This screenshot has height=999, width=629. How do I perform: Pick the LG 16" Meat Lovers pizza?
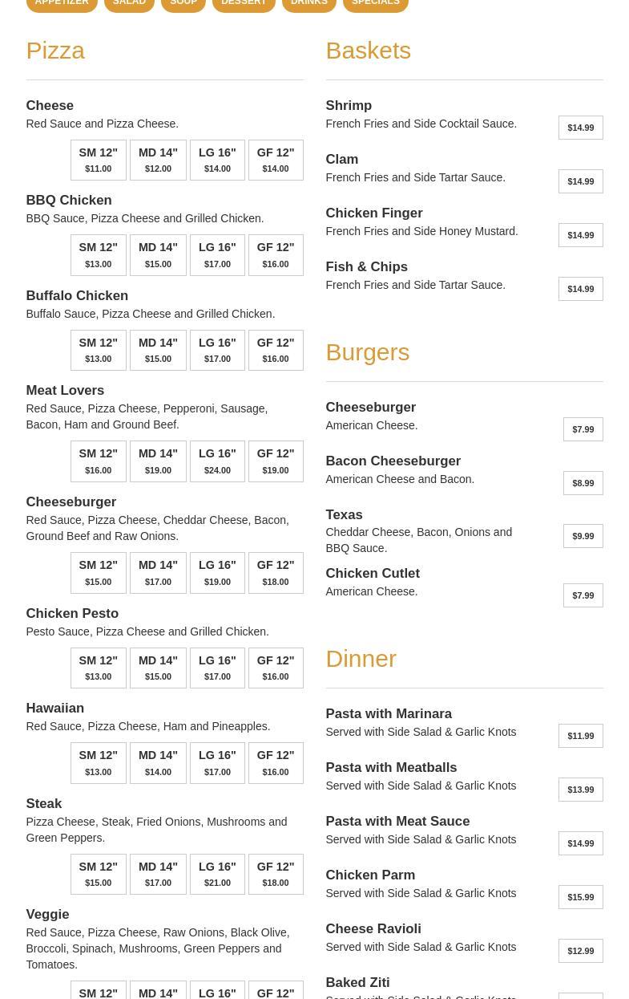[217, 461]
